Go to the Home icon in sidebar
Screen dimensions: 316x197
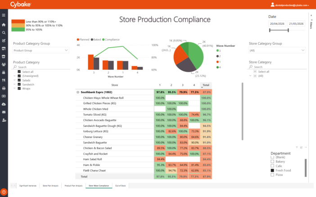pos(4,25)
